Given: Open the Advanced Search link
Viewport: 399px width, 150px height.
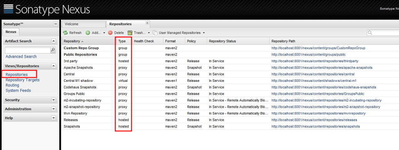Looking at the screenshot, I should [21, 56].
